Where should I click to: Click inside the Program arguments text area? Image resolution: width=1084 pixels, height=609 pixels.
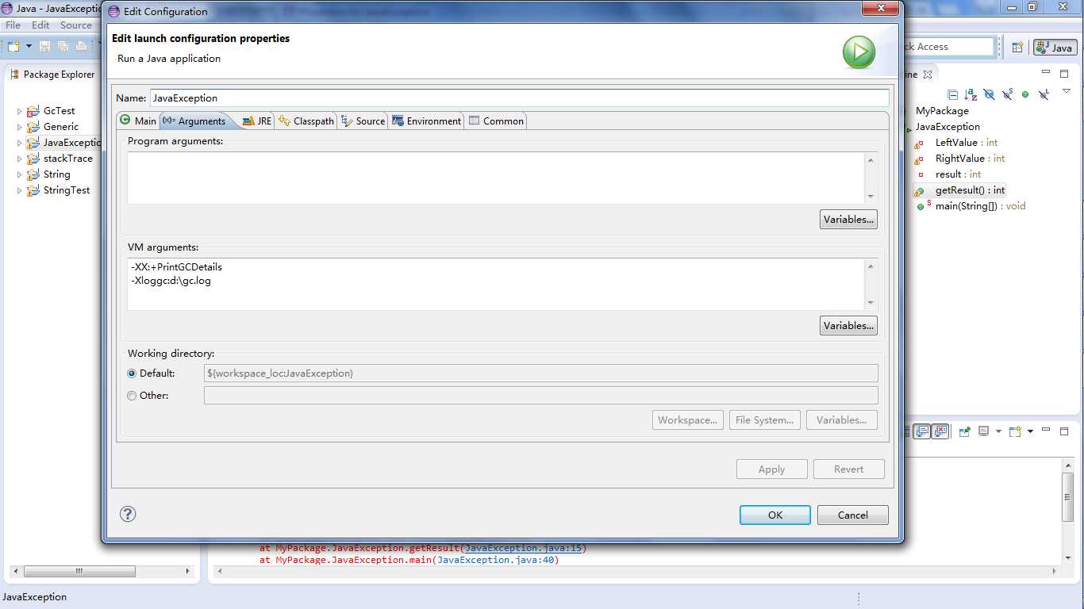tap(496, 178)
